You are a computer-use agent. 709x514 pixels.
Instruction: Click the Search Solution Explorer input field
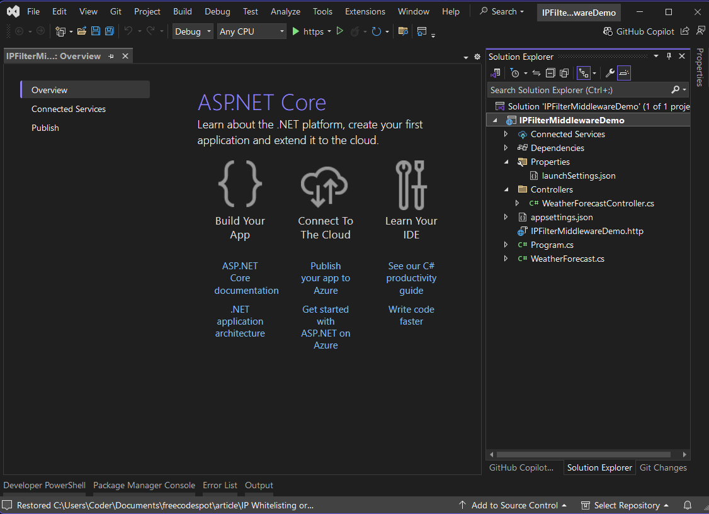click(x=579, y=90)
